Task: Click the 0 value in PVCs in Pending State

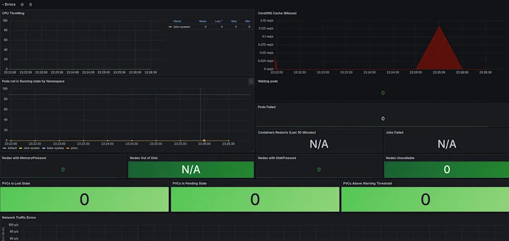Action: [255, 199]
